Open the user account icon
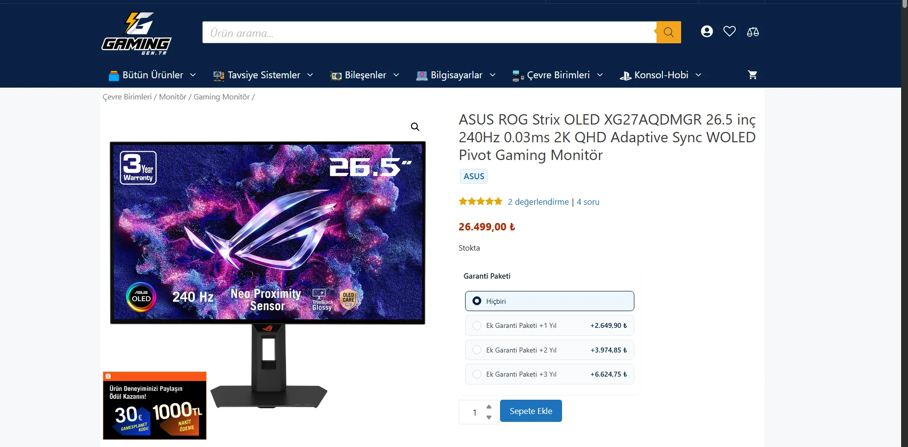This screenshot has width=908, height=447. [707, 32]
